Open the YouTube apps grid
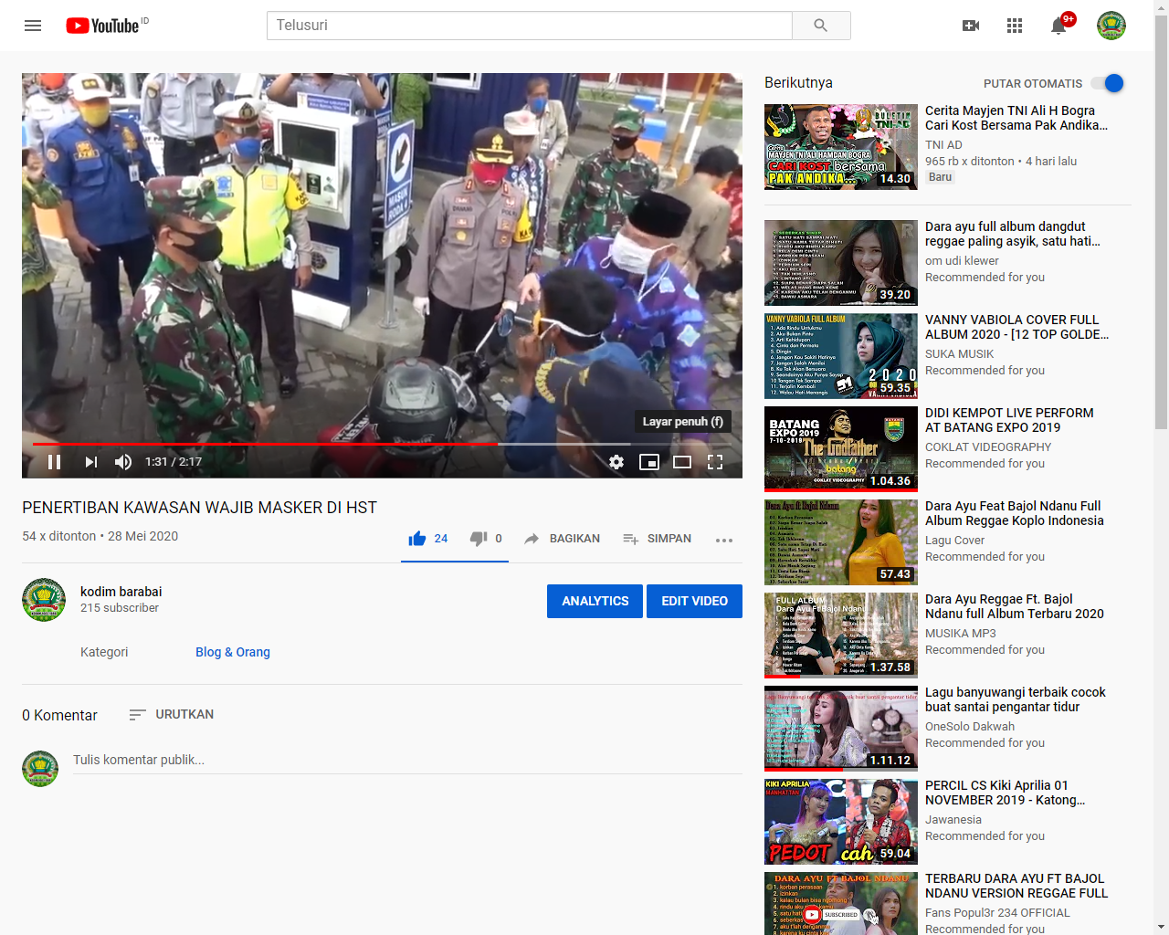Image resolution: width=1169 pixels, height=935 pixels. point(1015,26)
